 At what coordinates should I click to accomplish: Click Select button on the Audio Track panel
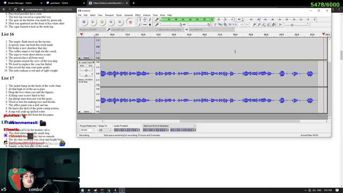click(x=86, y=112)
